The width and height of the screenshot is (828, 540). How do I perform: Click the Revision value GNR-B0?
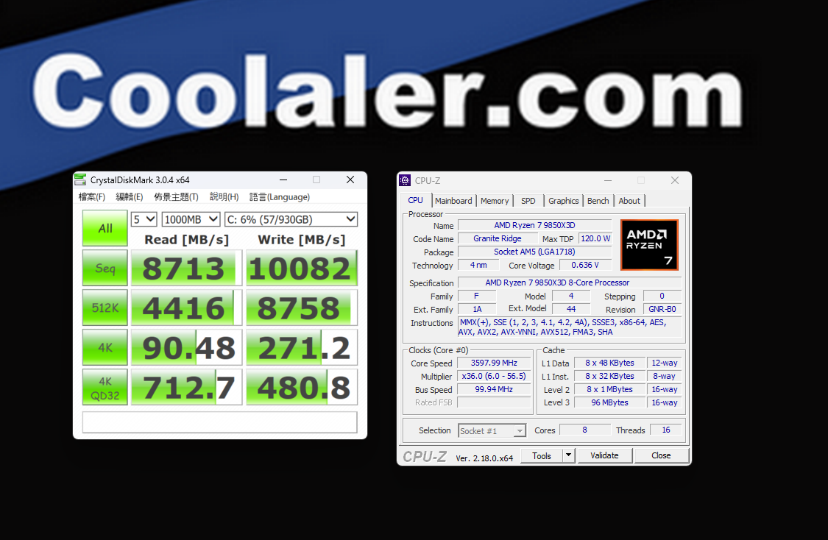coord(662,309)
